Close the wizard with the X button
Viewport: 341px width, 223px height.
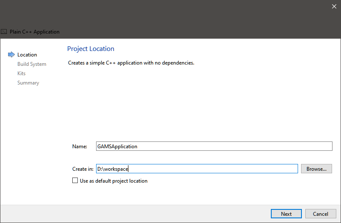334,6
